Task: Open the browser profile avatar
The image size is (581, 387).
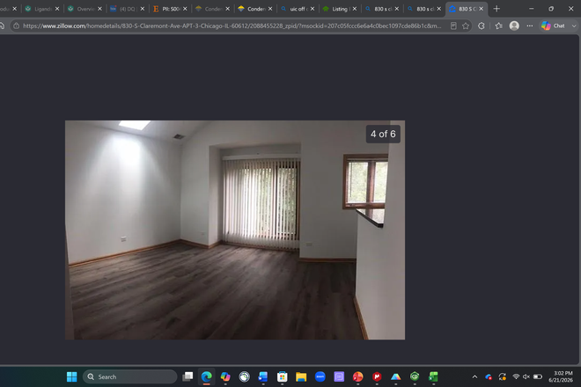Action: tap(514, 26)
